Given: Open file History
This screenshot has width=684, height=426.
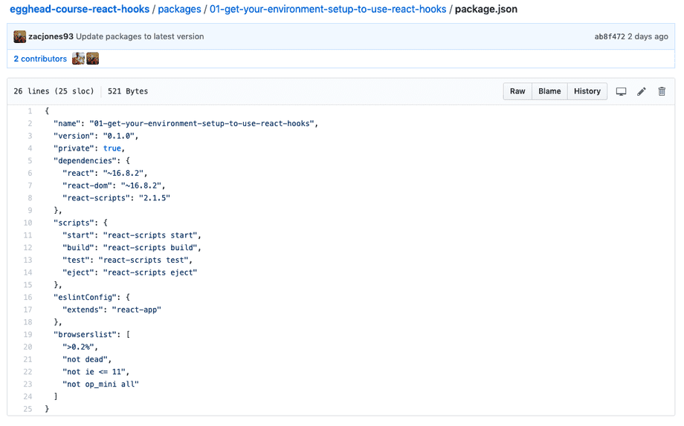Looking at the screenshot, I should pos(587,91).
